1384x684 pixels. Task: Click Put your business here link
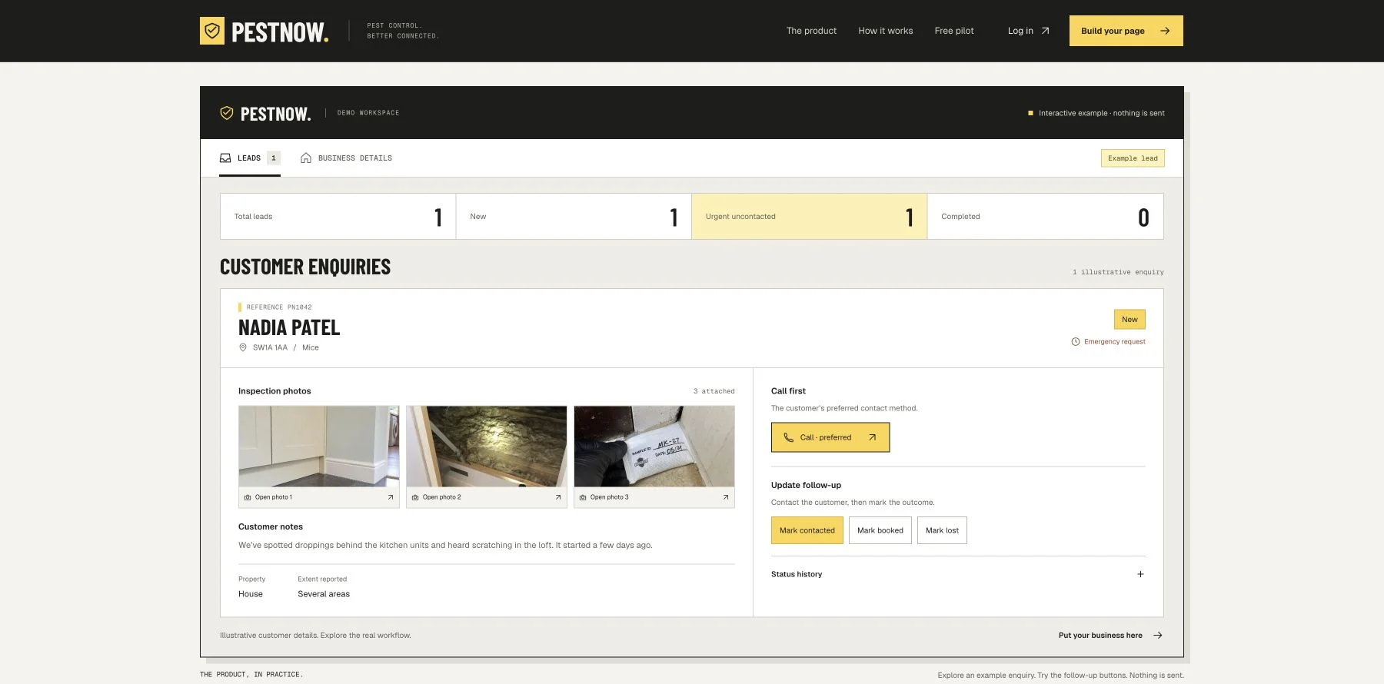pyautogui.click(x=1110, y=636)
